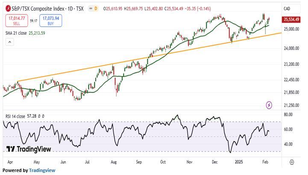Click the spread value 59.17
The height and width of the screenshot is (175, 308).
(x=34, y=21)
